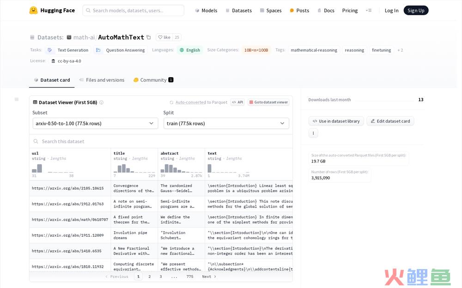Image resolution: width=462 pixels, height=288 pixels.
Task: Like the AutoMathText dataset
Action: coord(164,37)
